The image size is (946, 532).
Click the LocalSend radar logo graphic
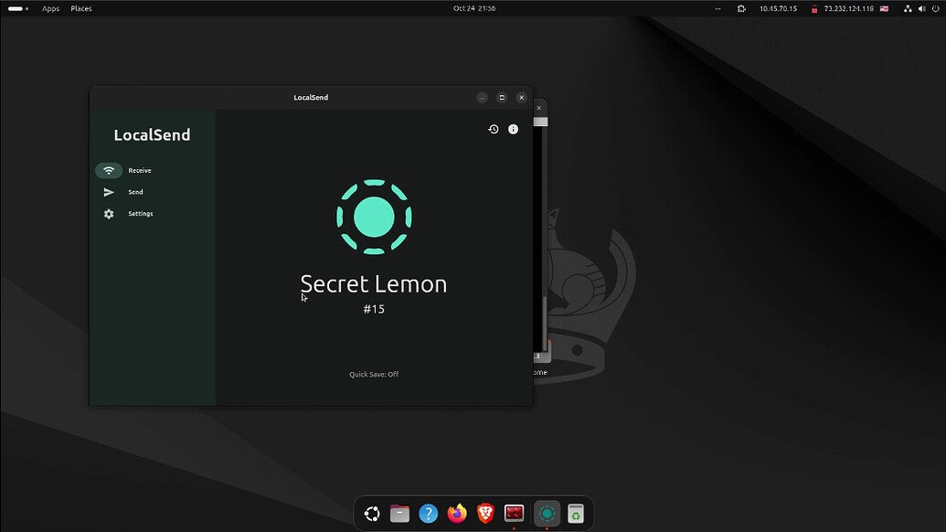click(374, 217)
